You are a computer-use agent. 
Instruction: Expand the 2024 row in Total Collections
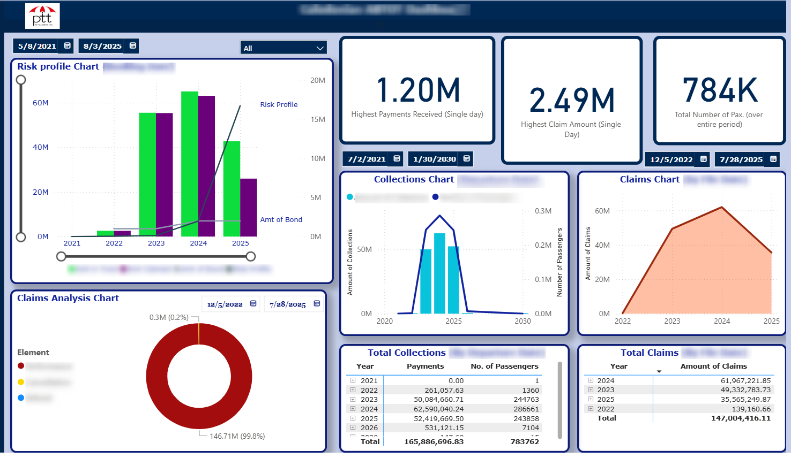354,409
